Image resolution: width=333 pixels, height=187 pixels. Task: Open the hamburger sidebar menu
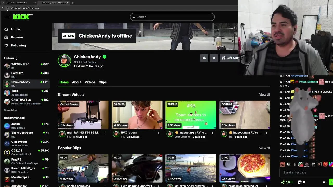tap(7, 17)
